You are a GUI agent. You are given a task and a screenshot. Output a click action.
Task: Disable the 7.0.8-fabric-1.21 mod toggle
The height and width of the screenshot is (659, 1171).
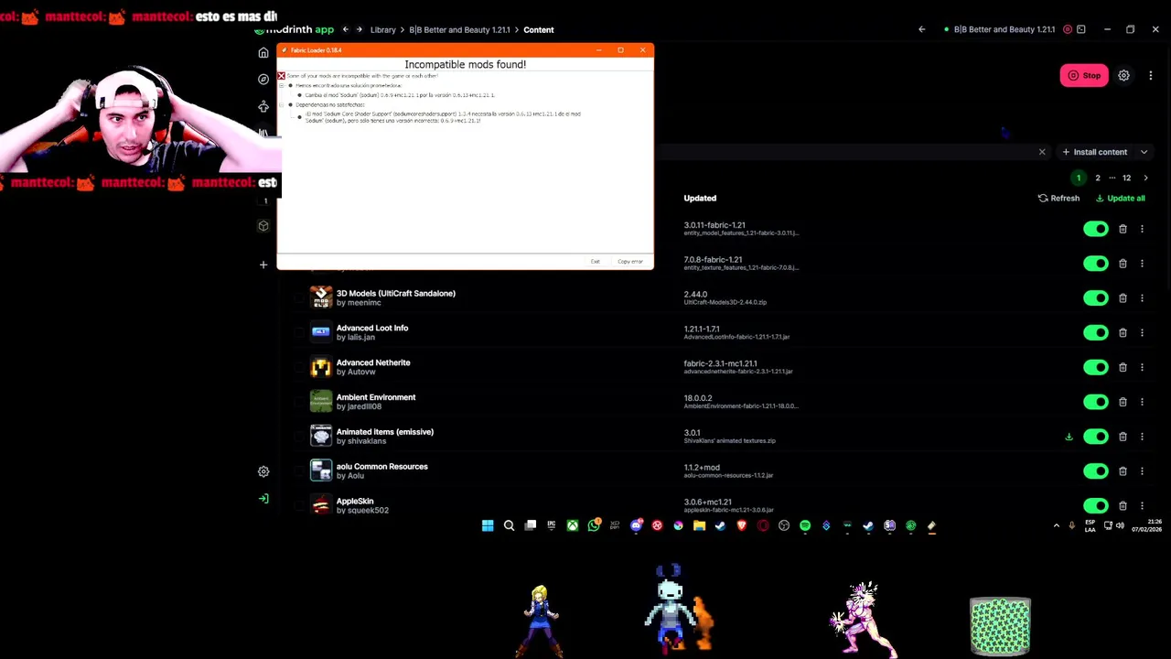[x=1095, y=264]
